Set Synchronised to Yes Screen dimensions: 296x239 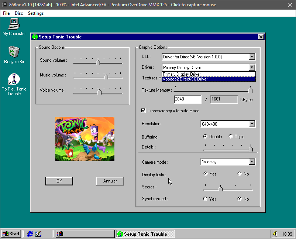tap(205, 199)
